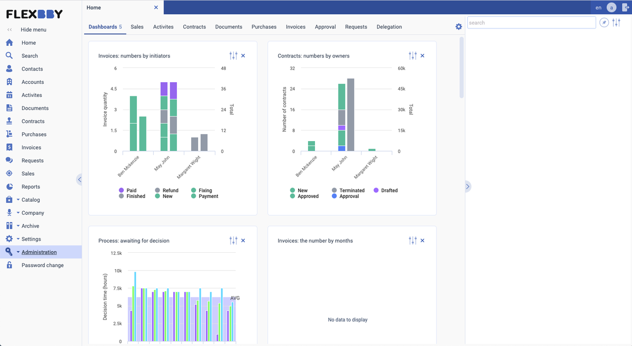The height and width of the screenshot is (346, 632).
Task: Click the purple top segment of May John's left invoice bar
Action: pyautogui.click(x=164, y=89)
